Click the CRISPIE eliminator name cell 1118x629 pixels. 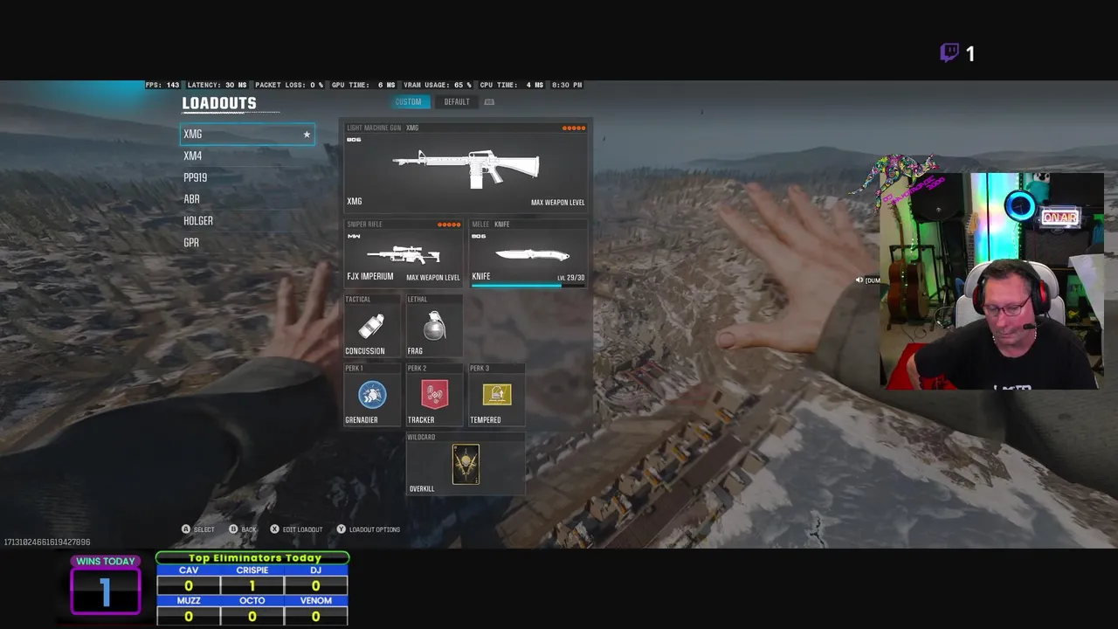point(252,570)
